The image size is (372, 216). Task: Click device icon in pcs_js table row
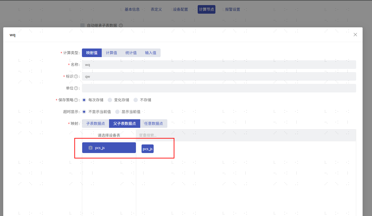[x=91, y=148]
